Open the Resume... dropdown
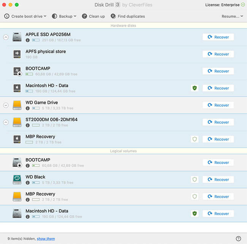 point(232,16)
